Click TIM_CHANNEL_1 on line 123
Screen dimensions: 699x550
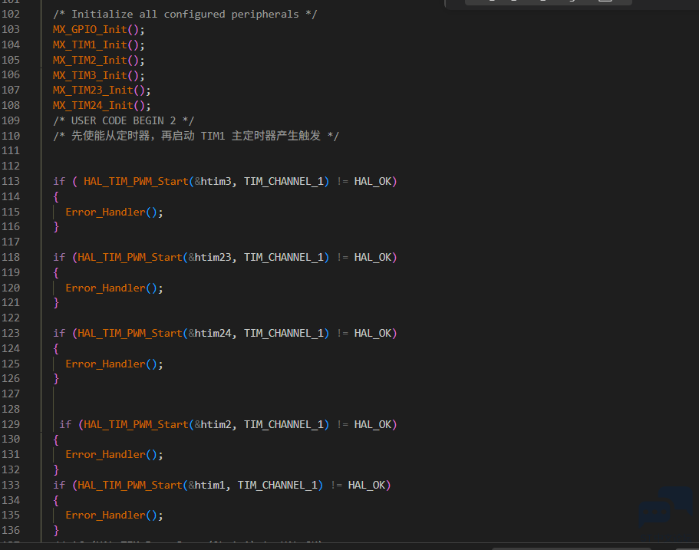[284, 334]
